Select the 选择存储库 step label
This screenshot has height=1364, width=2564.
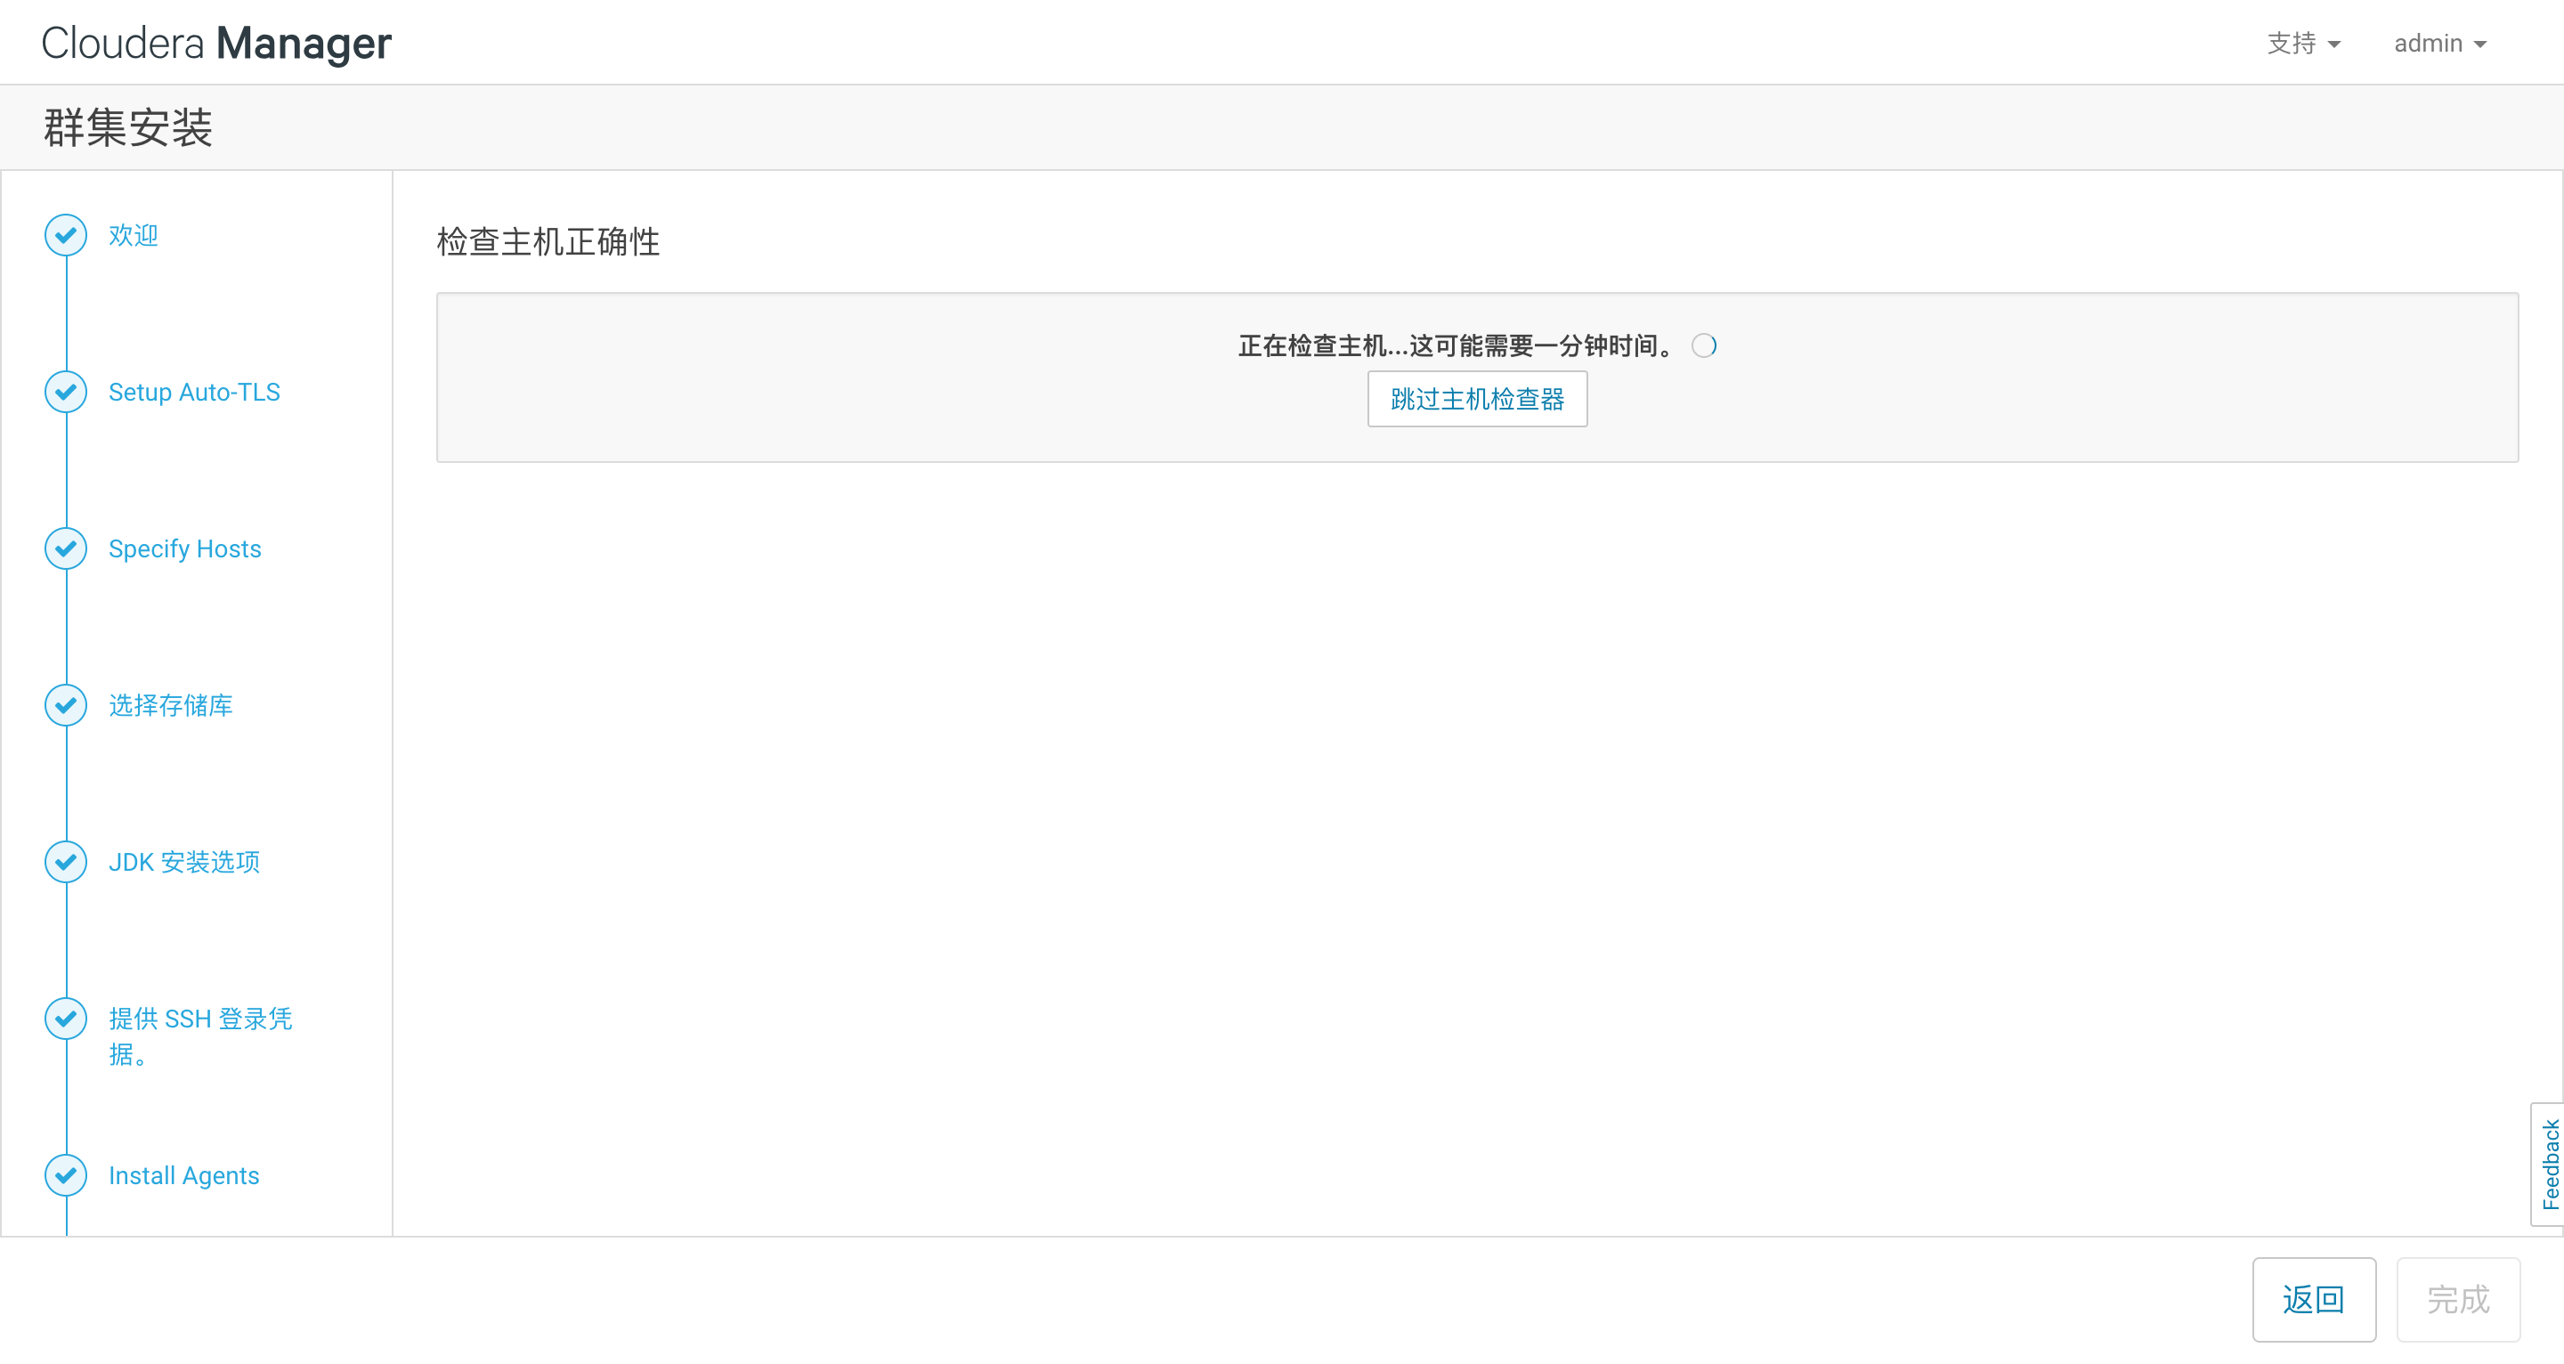pos(170,705)
